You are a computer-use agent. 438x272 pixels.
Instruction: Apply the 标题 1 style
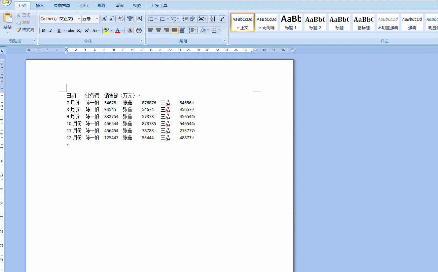click(291, 22)
